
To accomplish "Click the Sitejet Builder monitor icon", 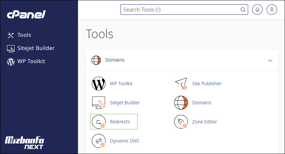I will pos(99,103).
